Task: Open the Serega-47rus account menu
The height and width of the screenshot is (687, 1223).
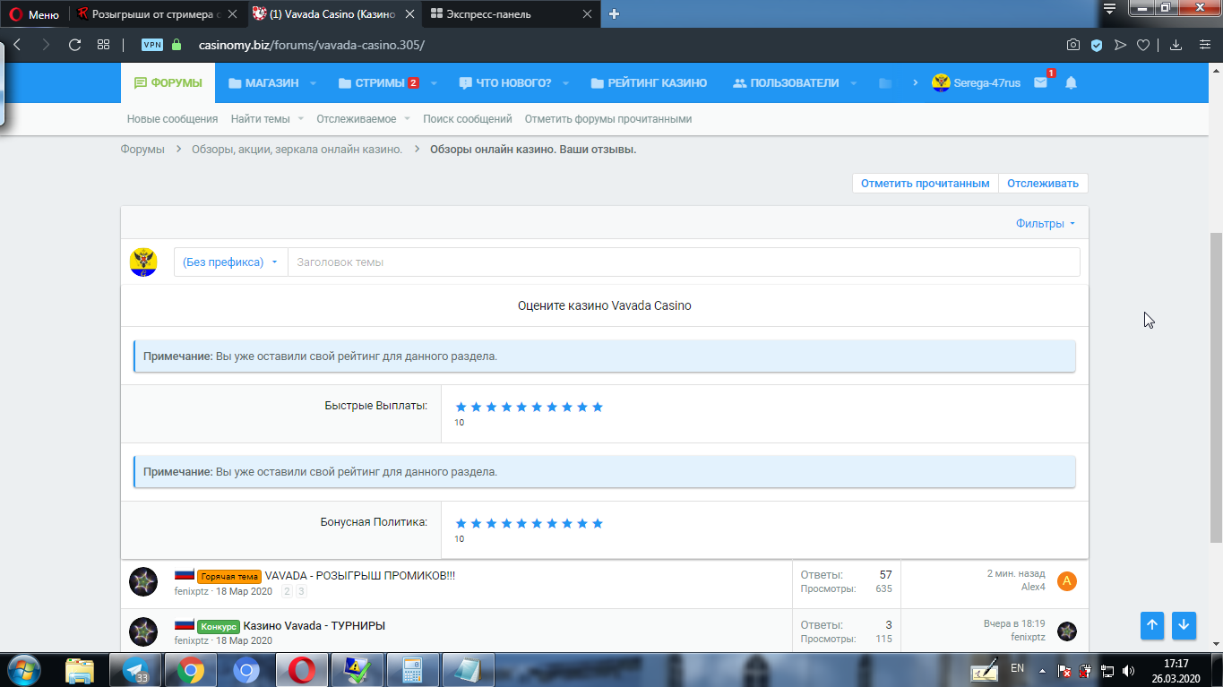Action: (976, 82)
